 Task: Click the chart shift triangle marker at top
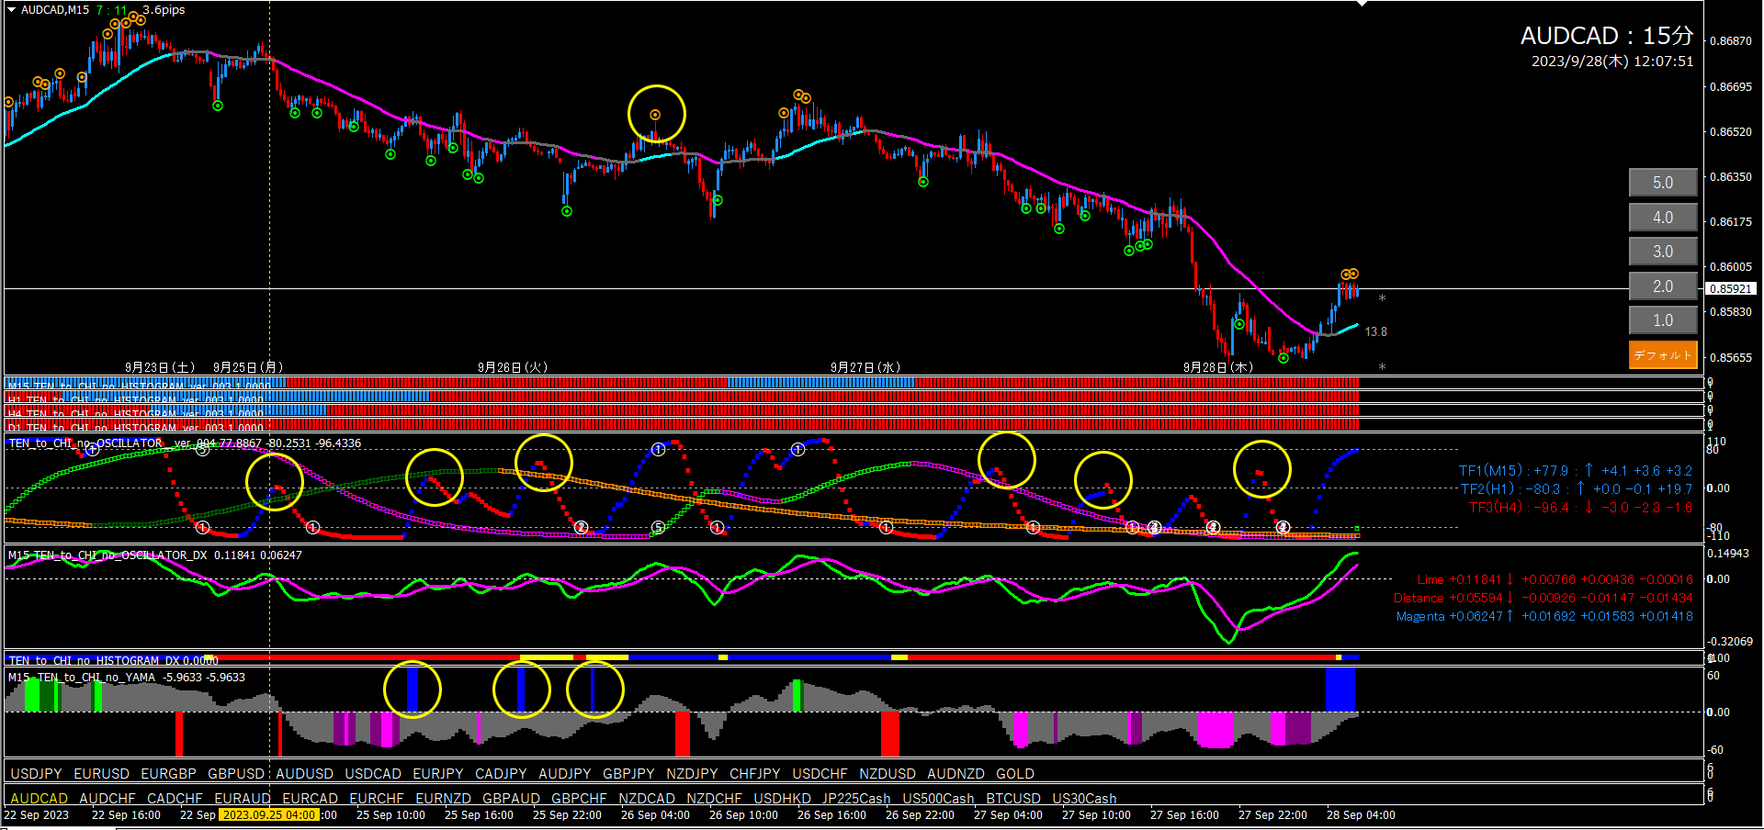[1363, 4]
